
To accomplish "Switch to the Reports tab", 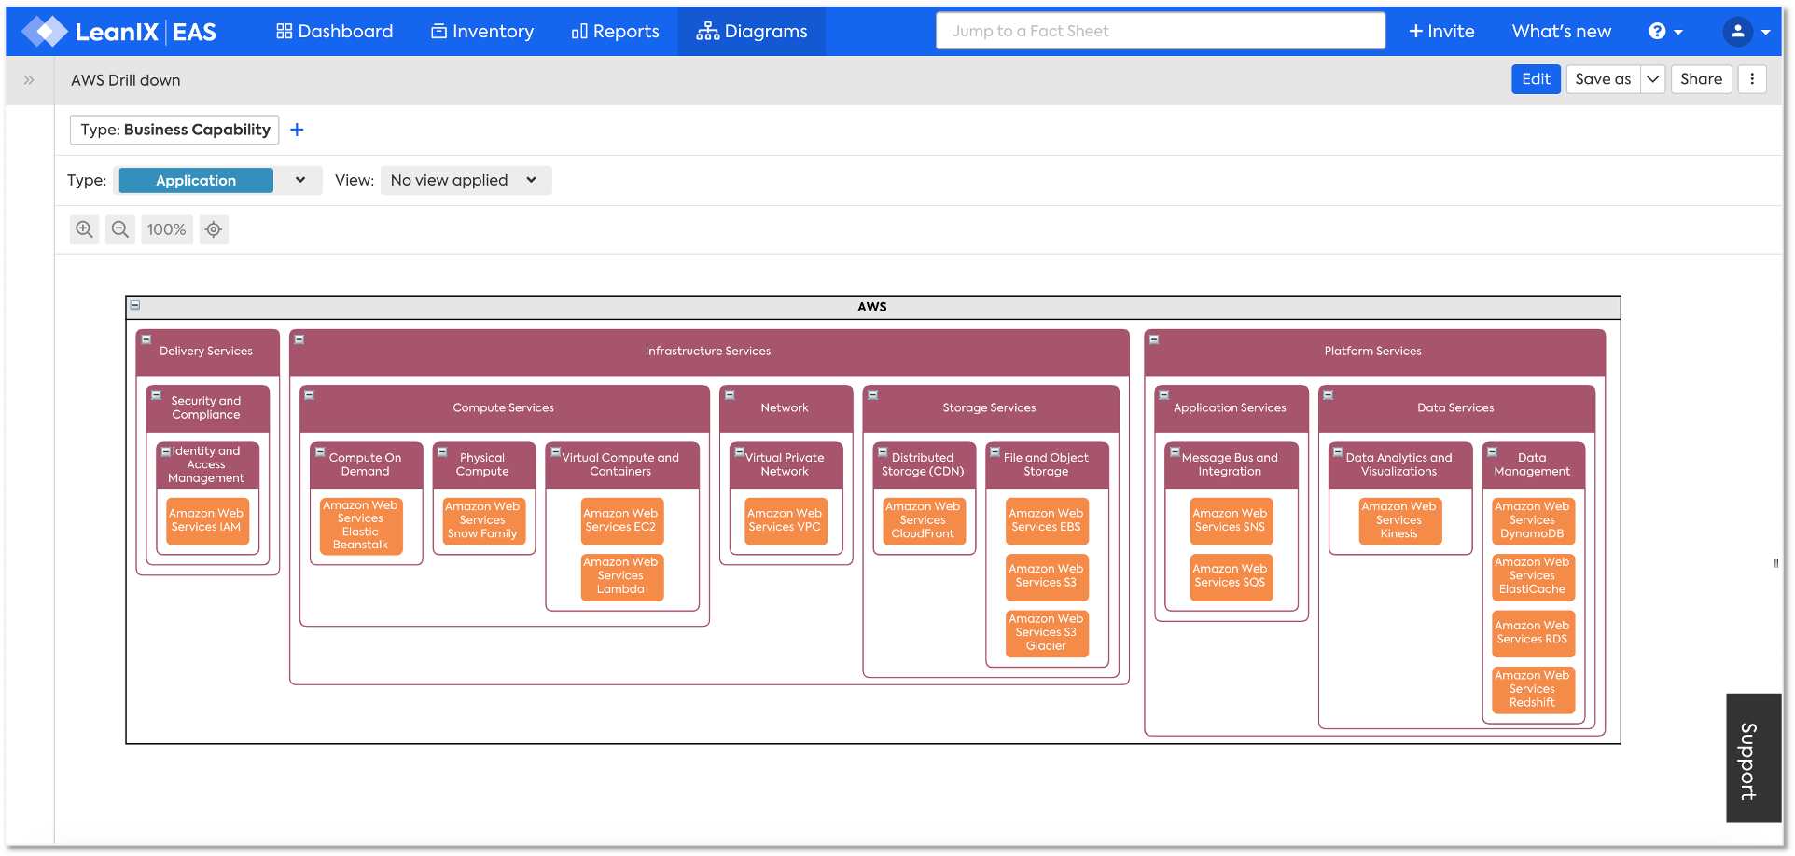I will [x=616, y=32].
